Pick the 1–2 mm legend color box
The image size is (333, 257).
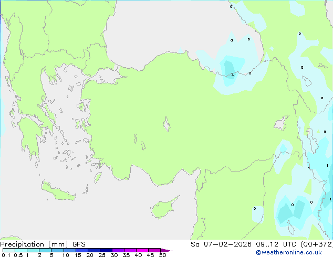(x=33, y=250)
